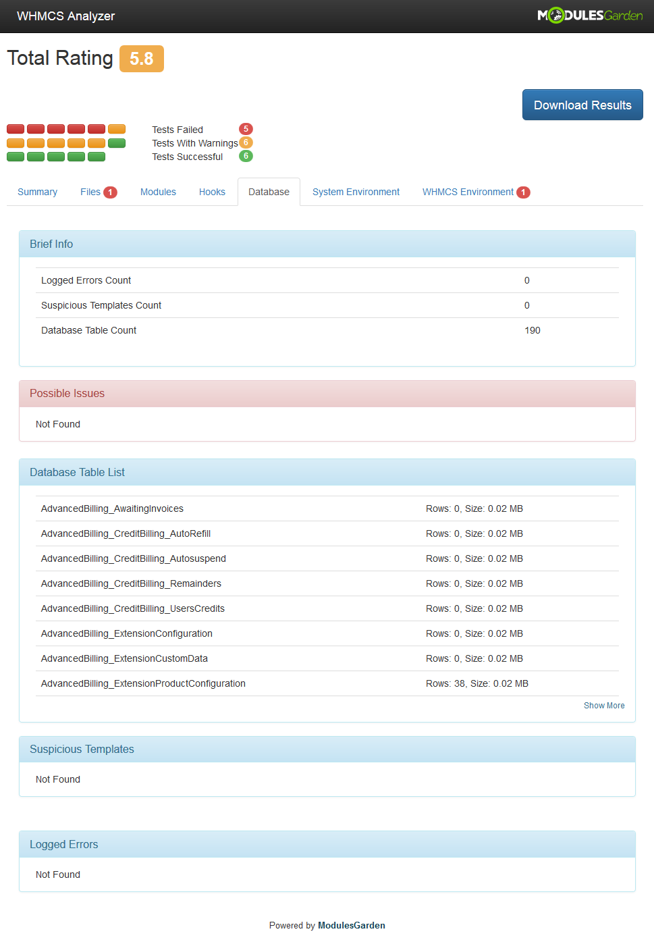This screenshot has height=942, width=654.
Task: Open the System Environment tab
Action: point(356,192)
